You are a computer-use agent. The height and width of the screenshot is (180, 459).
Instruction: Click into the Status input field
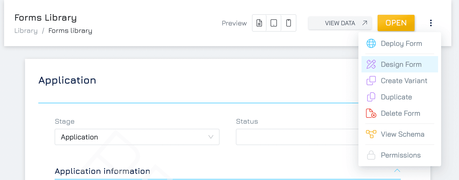point(297,137)
